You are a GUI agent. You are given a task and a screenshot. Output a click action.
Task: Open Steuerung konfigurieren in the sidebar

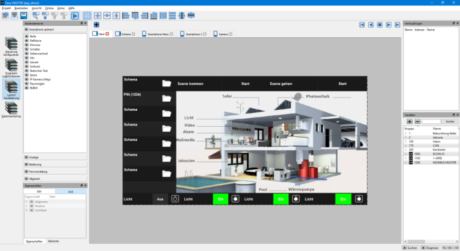(x=11, y=46)
